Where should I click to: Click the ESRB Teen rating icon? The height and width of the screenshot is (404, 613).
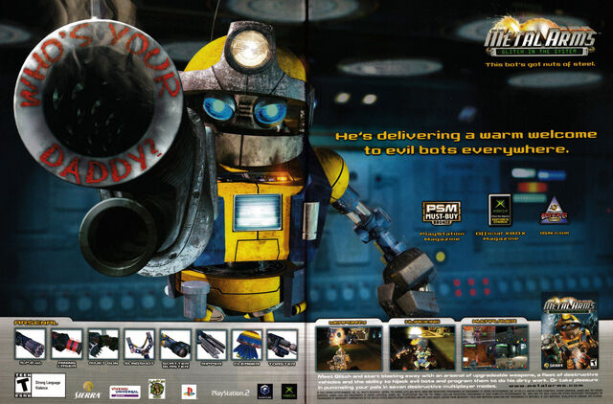pyautogui.click(x=23, y=386)
